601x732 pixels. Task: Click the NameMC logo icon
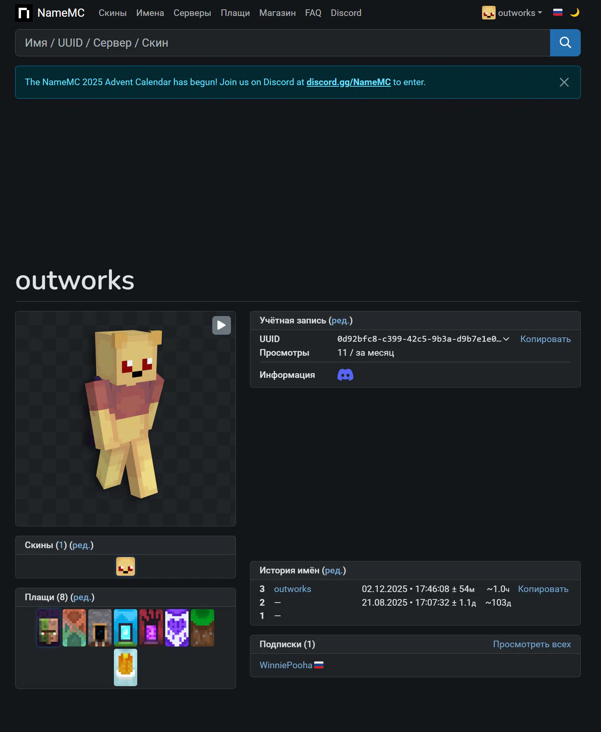[24, 13]
